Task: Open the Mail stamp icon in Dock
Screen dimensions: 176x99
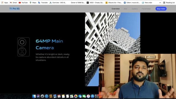Action: [55, 96]
